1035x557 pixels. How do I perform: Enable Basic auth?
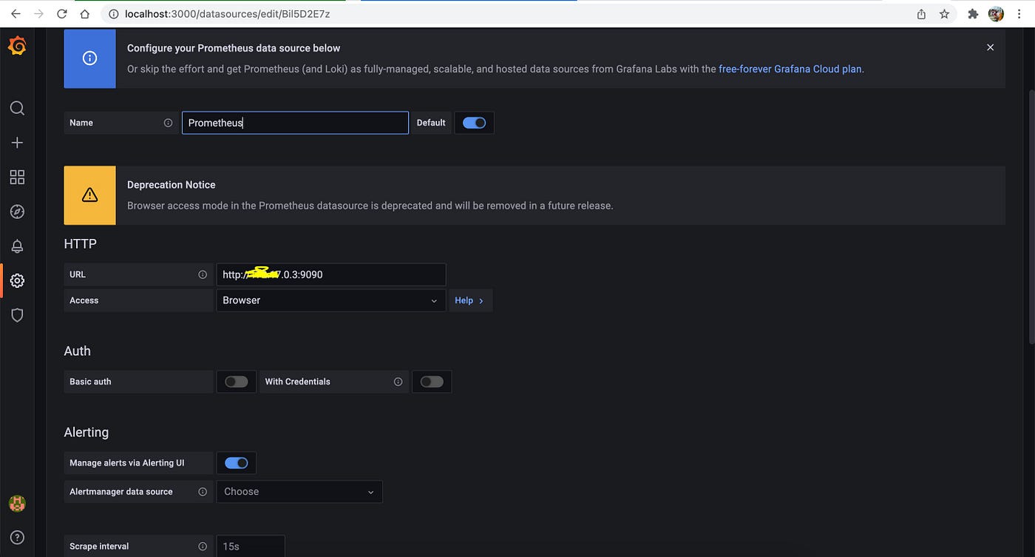[x=236, y=381]
